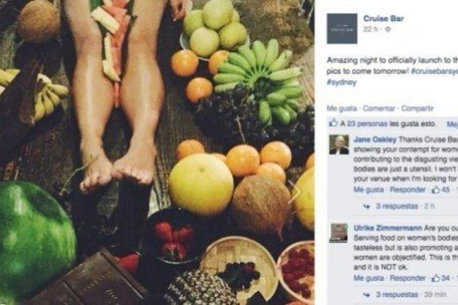Open the fruit platter photo
The width and height of the screenshot is (458, 305).
(x=157, y=152)
